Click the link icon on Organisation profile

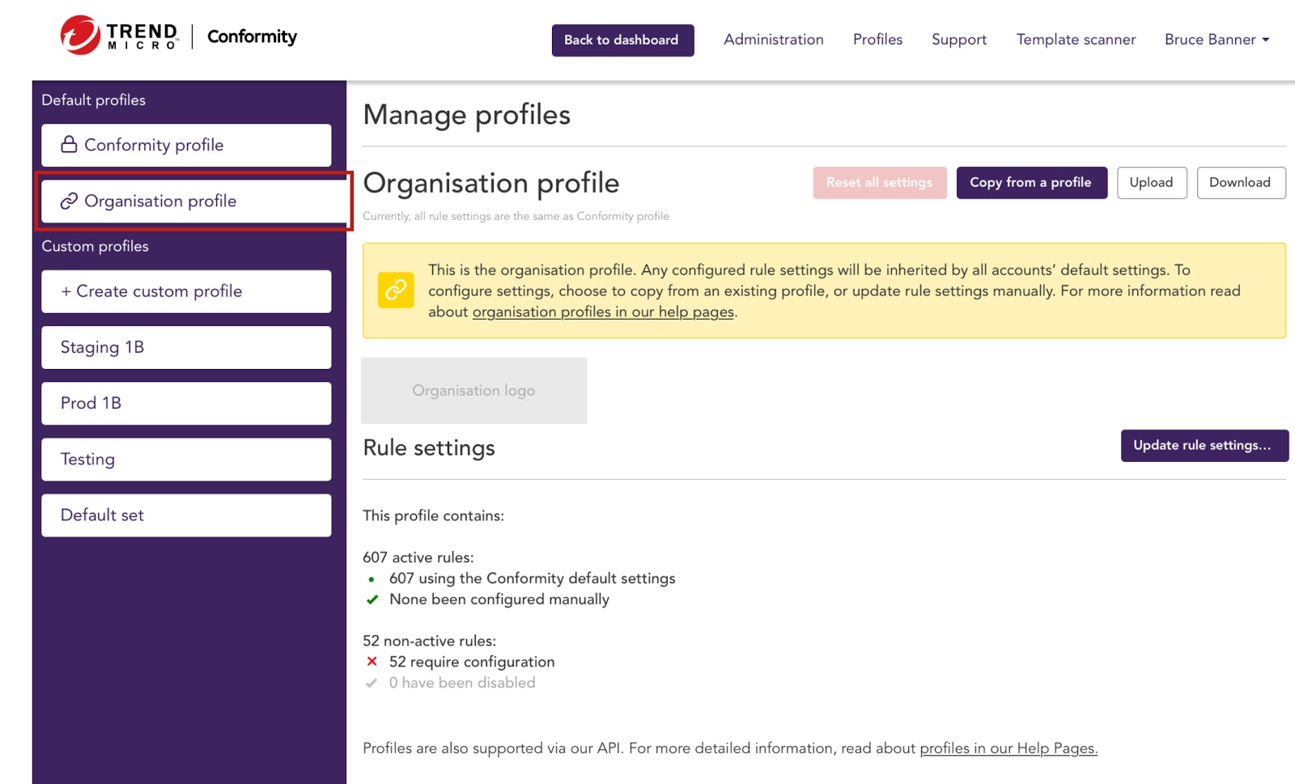[70, 201]
